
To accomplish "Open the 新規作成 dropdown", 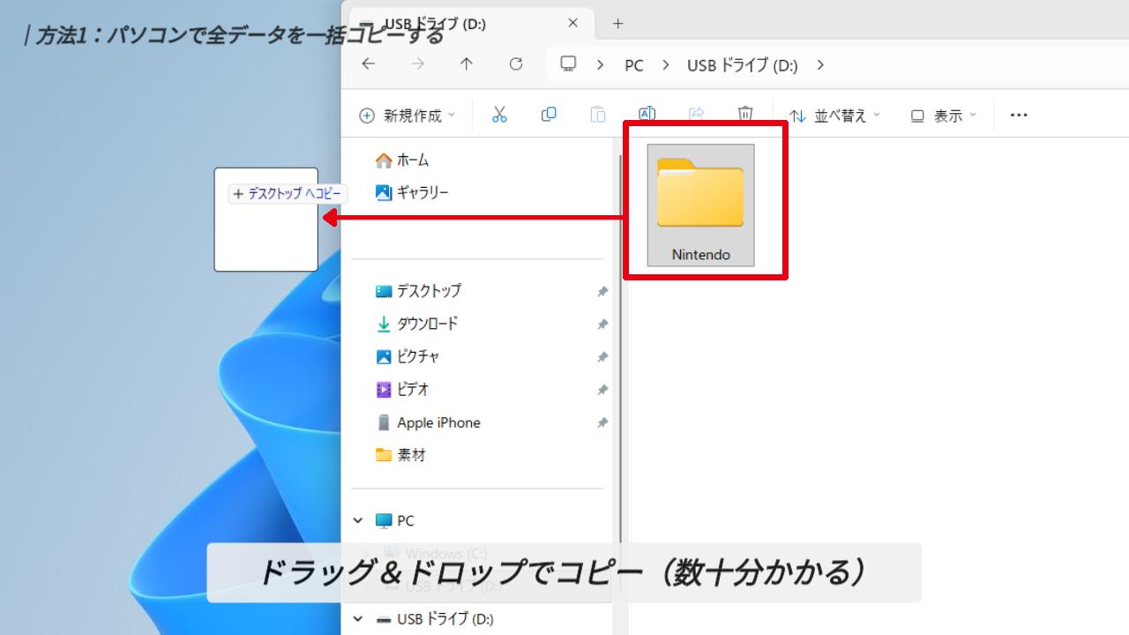I will (407, 116).
